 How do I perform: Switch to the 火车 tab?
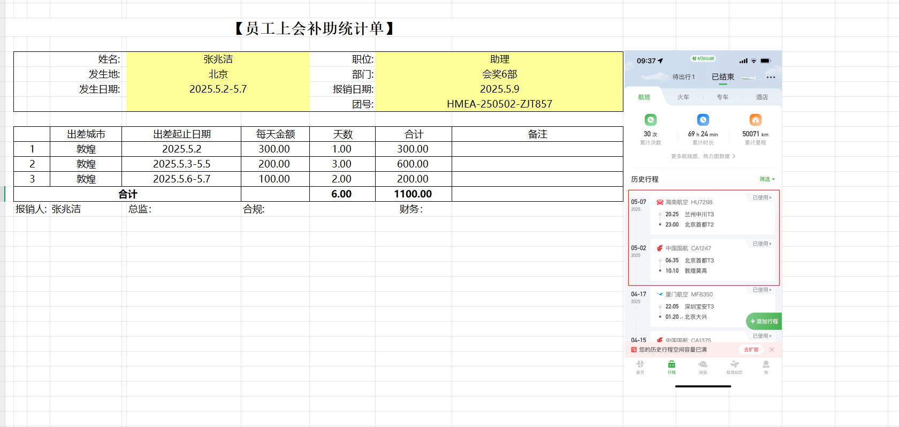[683, 97]
